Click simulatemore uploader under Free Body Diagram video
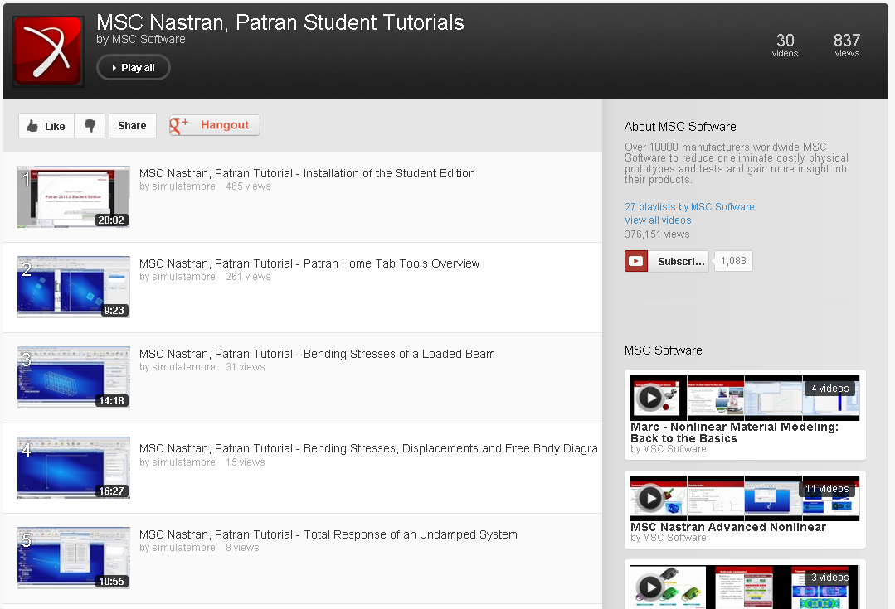895x609 pixels. click(x=184, y=462)
